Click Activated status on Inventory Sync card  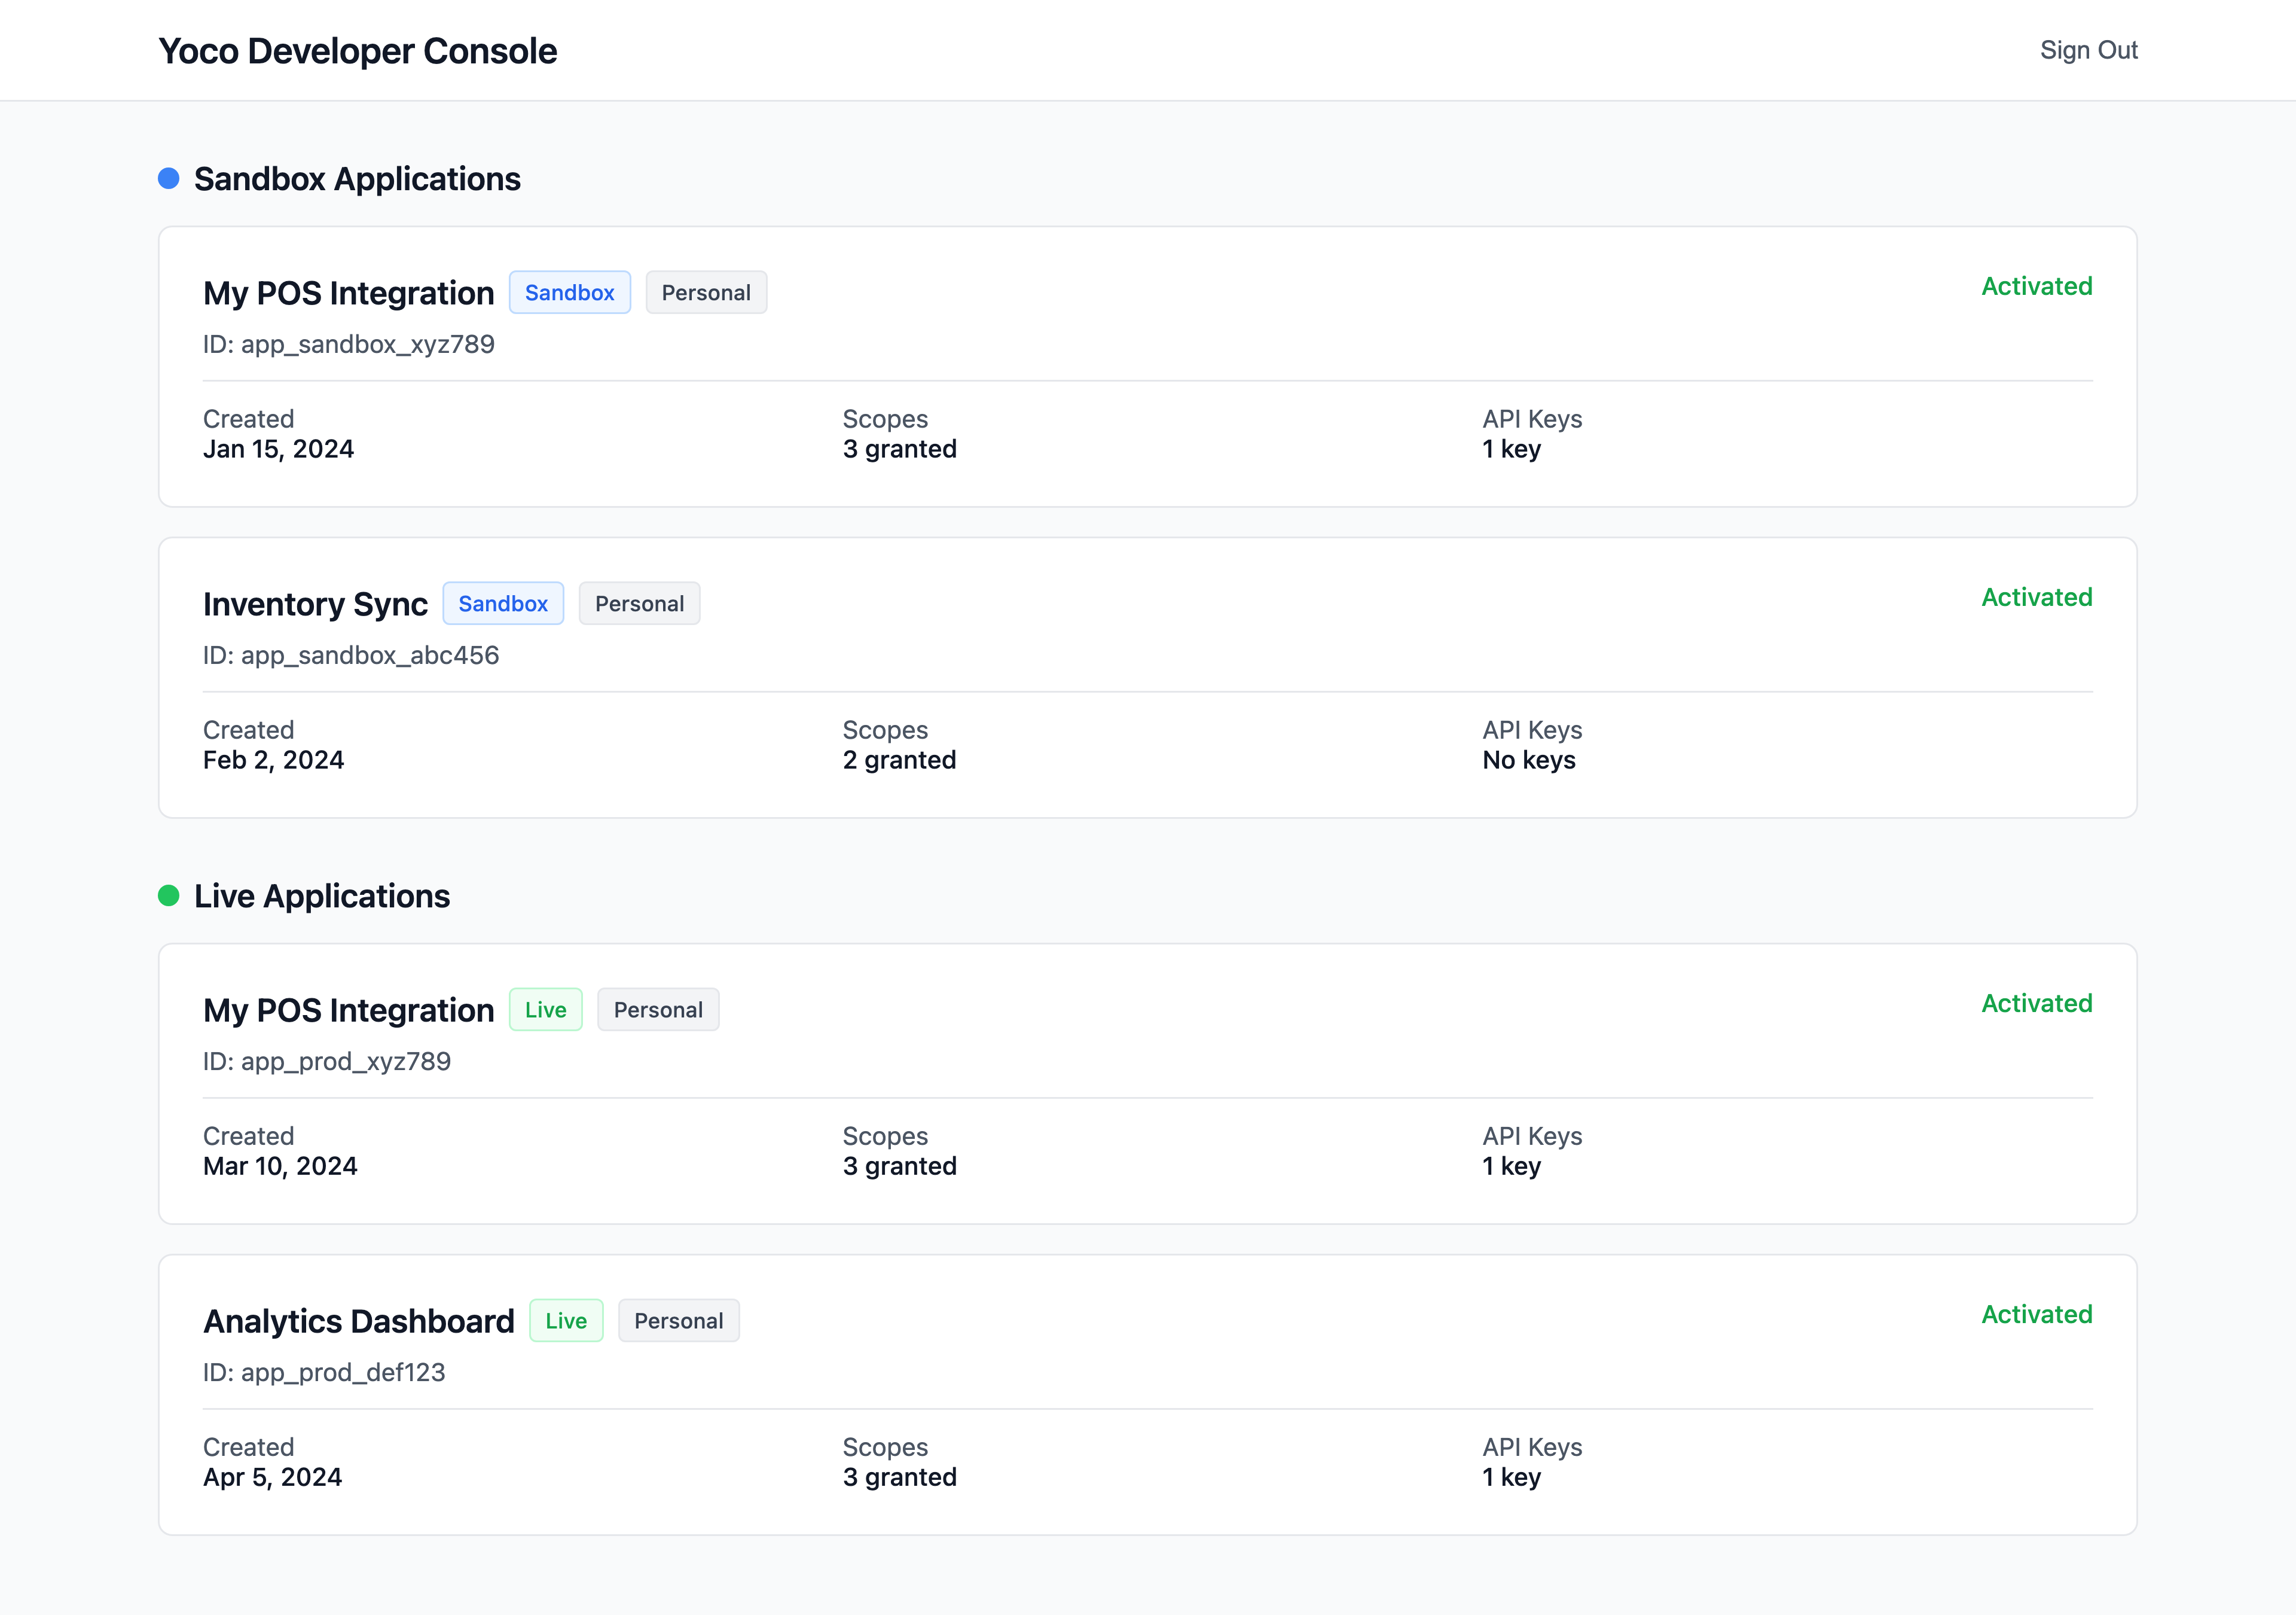pyautogui.click(x=2037, y=598)
